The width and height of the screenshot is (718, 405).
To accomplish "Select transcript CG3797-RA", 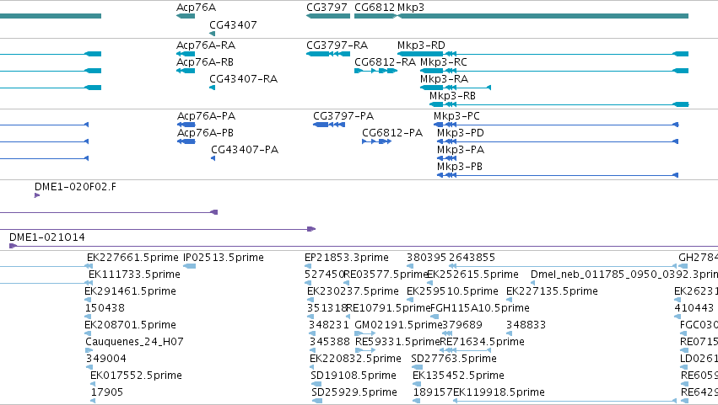I will click(x=337, y=45).
